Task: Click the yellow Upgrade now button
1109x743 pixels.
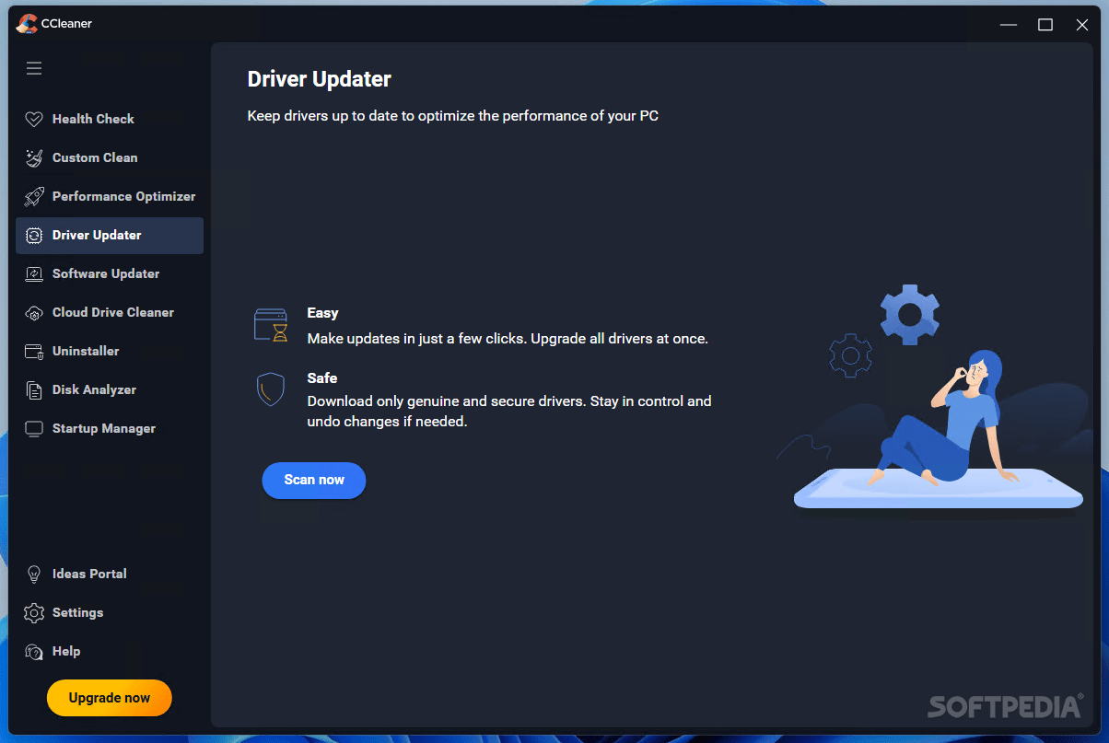Action: pos(109,698)
